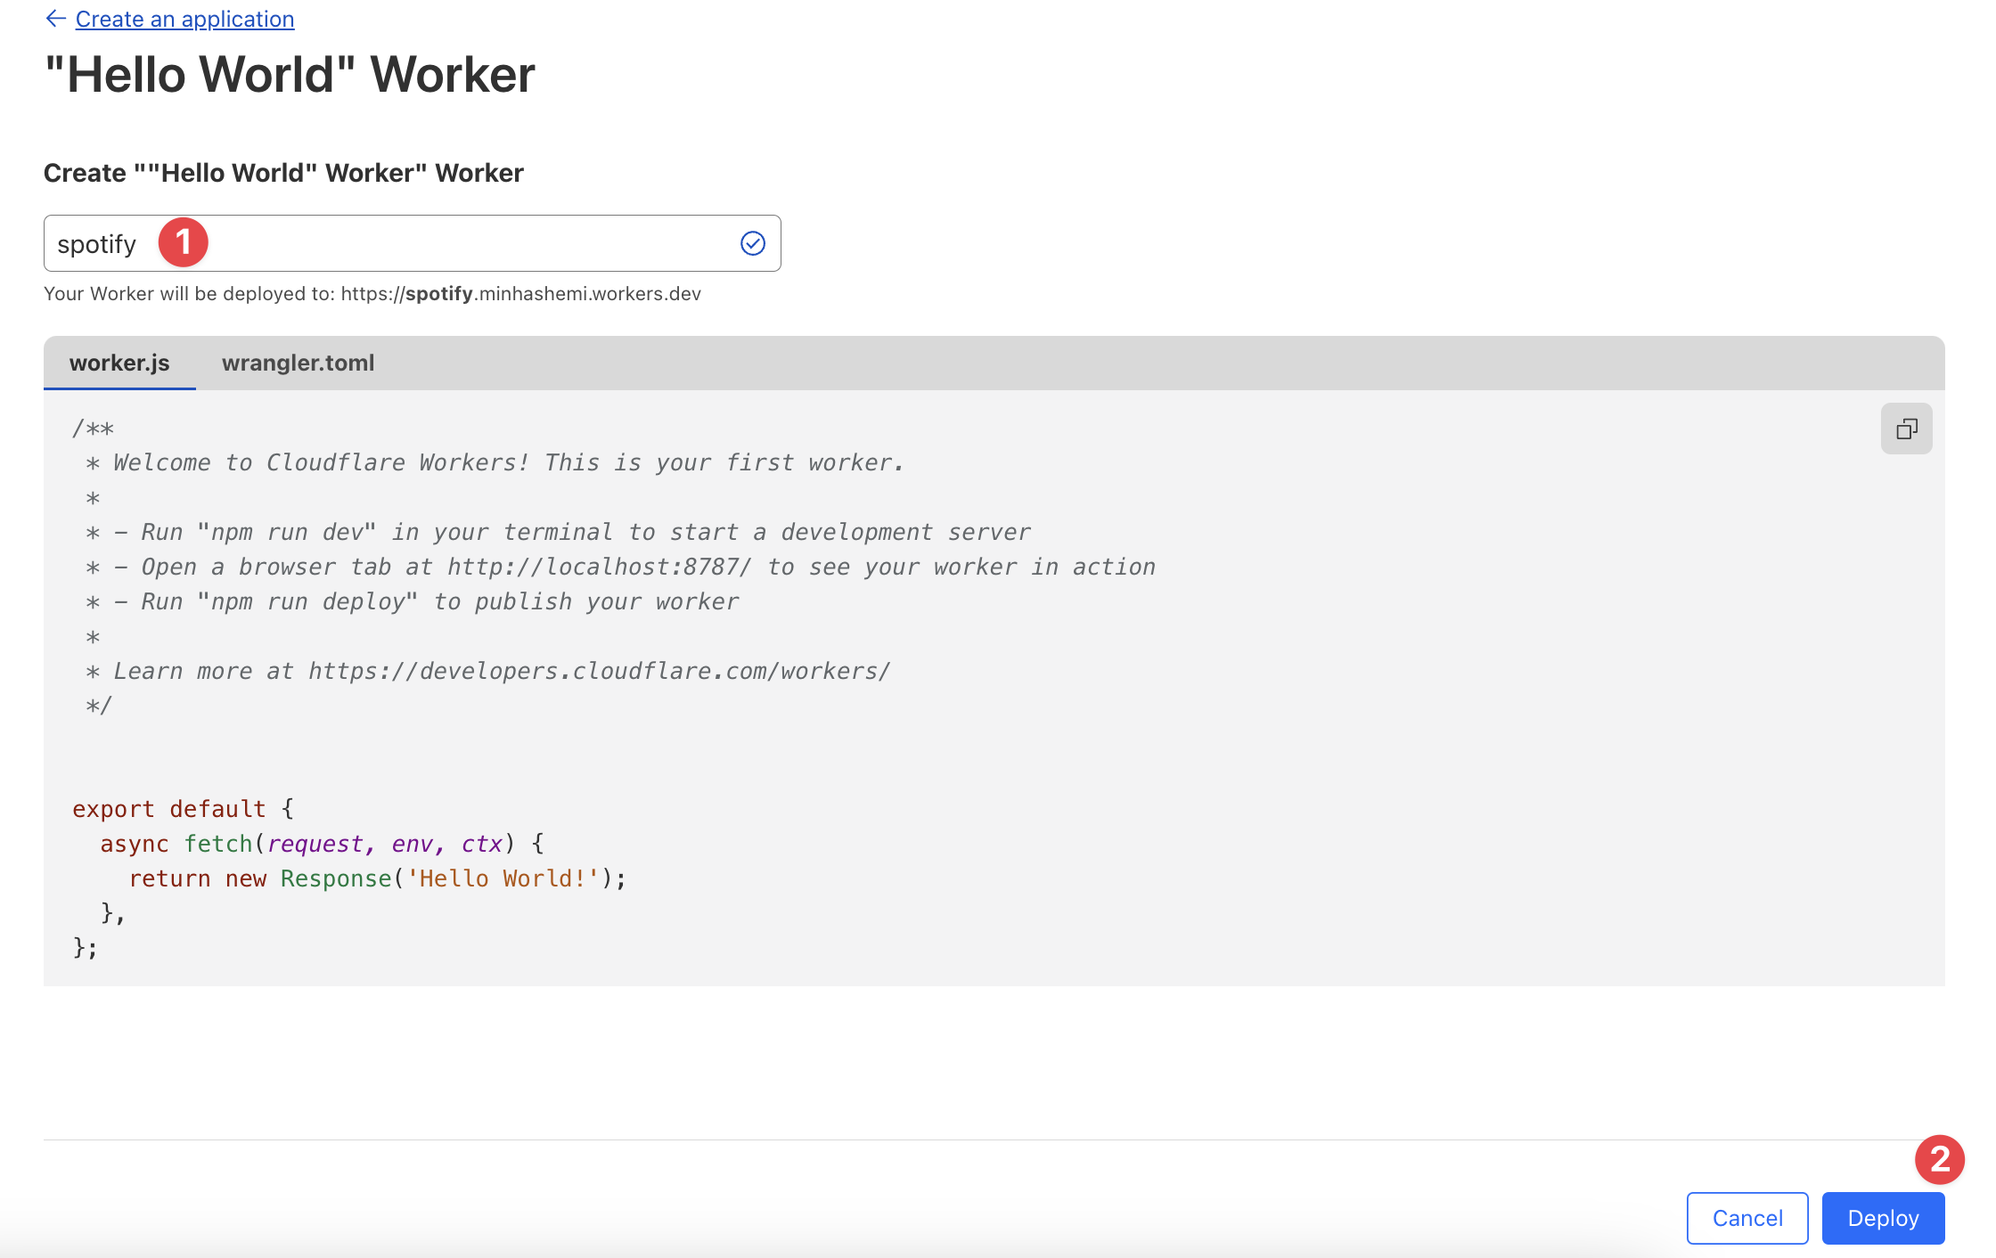This screenshot has height=1258, width=1996.
Task: Switch to the wrangler.toml tab
Action: point(298,363)
